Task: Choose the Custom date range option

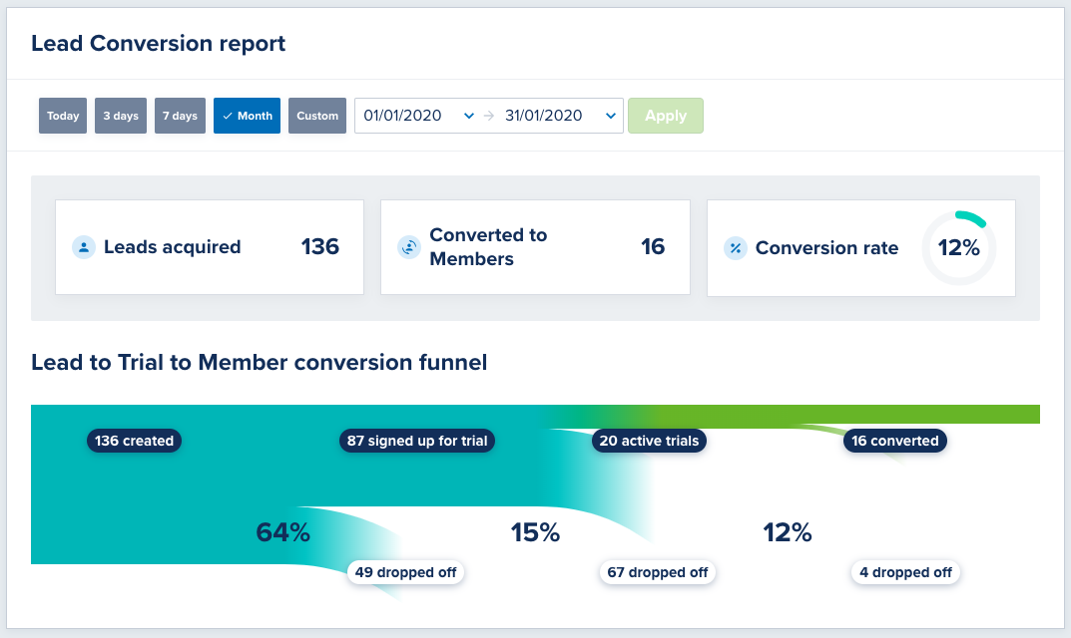Action: [x=317, y=116]
